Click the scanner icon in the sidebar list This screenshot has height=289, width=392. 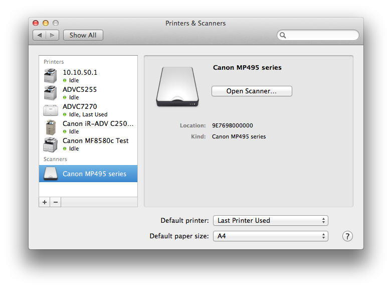[x=51, y=174]
